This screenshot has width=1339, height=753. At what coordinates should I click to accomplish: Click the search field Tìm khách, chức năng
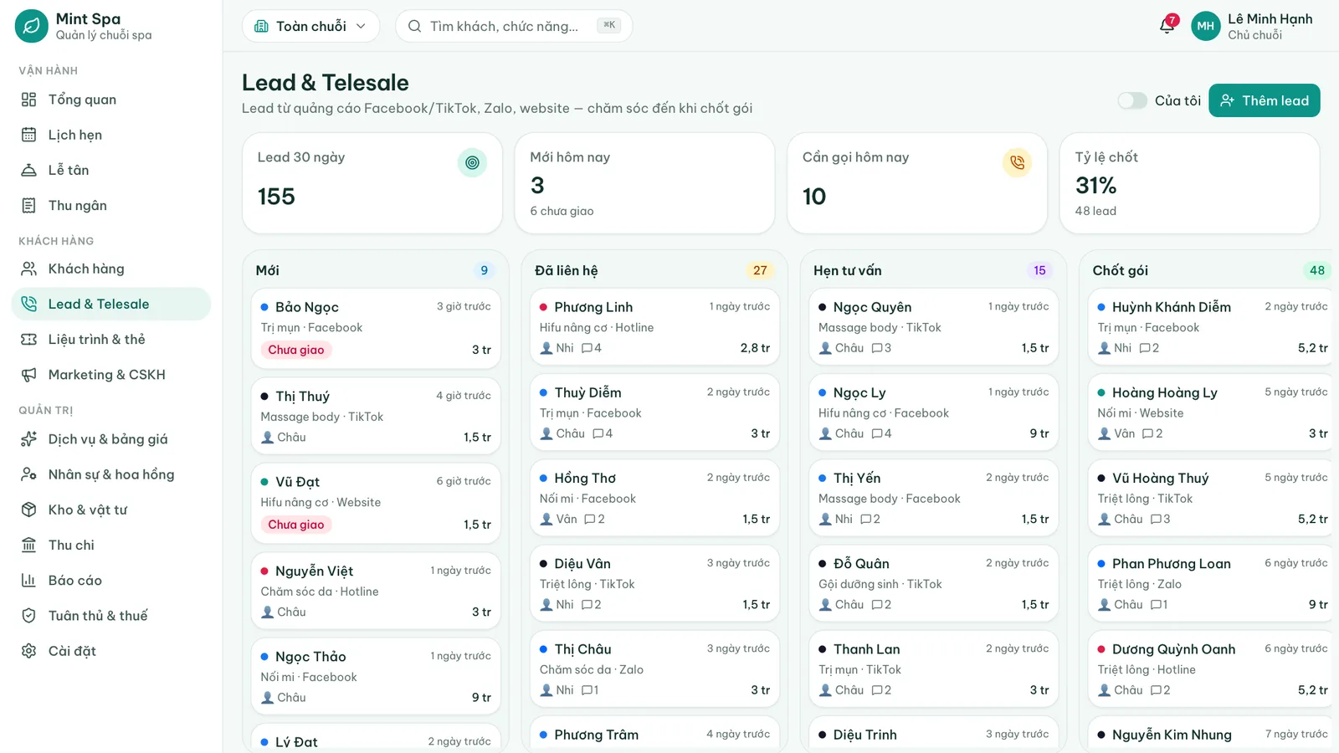coord(514,26)
